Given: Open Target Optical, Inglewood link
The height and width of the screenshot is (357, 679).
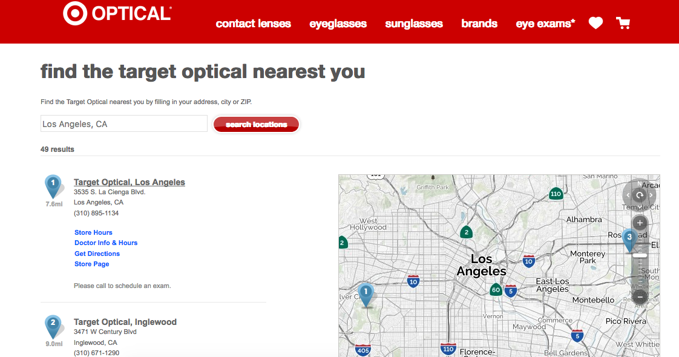Looking at the screenshot, I should click(125, 322).
